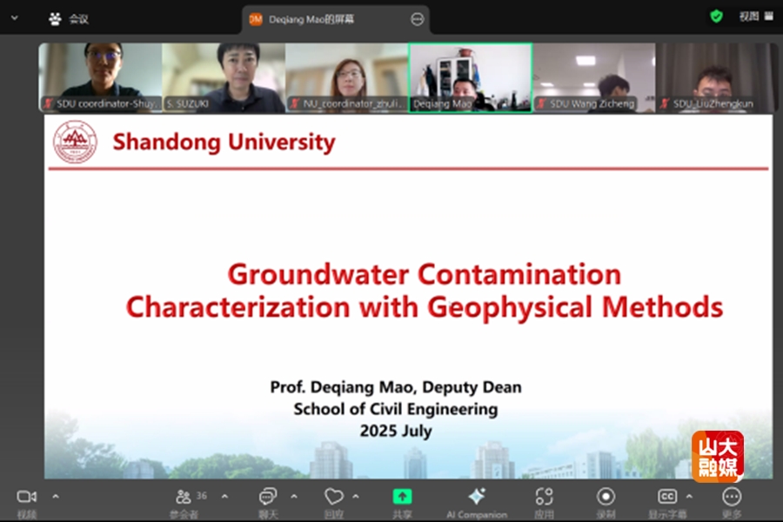Select SDU coordinator video thumbnail
The height and width of the screenshot is (522, 783).
[x=100, y=77]
